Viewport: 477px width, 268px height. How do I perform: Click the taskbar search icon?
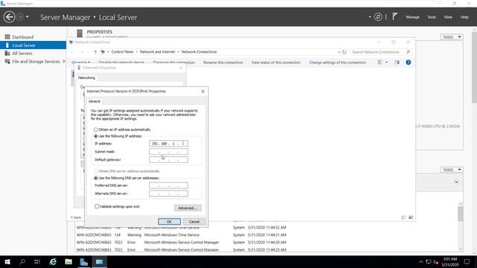tap(22, 262)
